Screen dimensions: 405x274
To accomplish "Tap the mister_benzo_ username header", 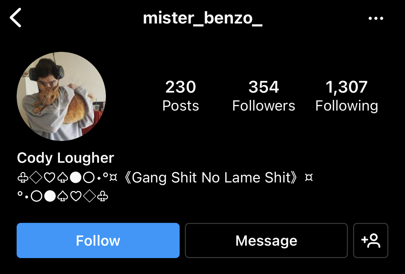I will 203,18.
